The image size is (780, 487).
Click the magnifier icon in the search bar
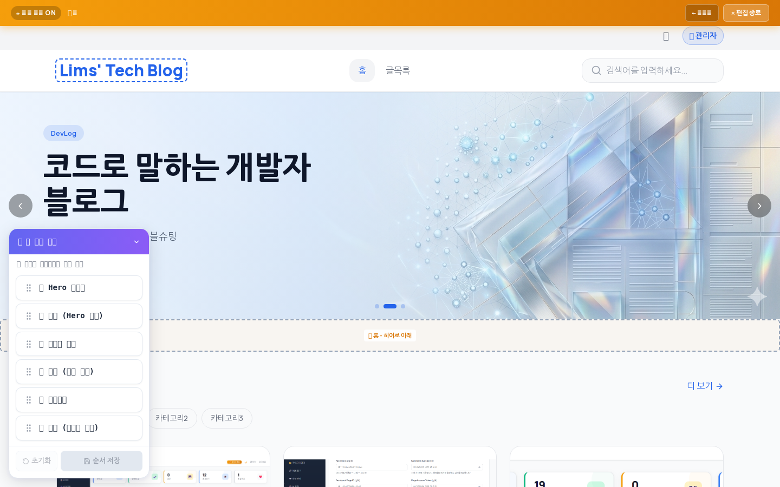596,70
